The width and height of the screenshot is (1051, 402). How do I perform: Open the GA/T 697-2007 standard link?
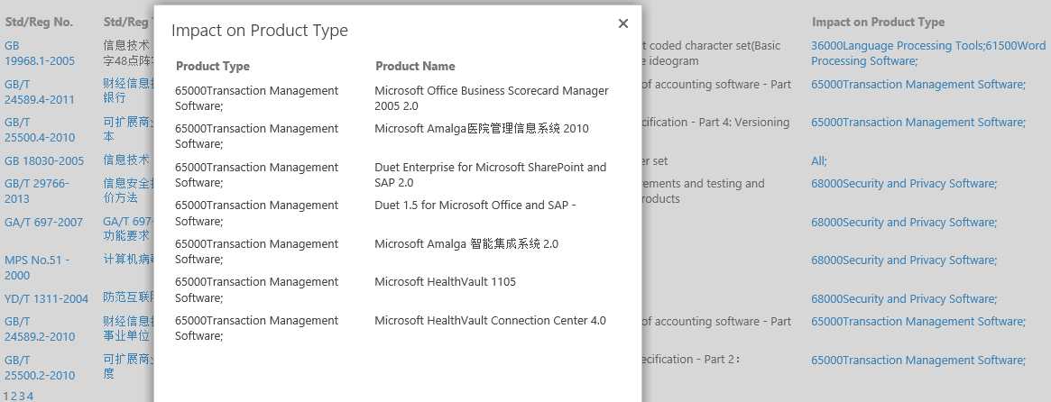43,223
